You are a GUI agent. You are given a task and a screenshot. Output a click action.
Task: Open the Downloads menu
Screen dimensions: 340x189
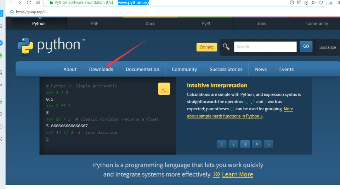click(x=101, y=69)
